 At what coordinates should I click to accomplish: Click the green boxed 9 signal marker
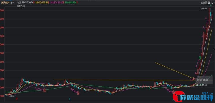200,58
